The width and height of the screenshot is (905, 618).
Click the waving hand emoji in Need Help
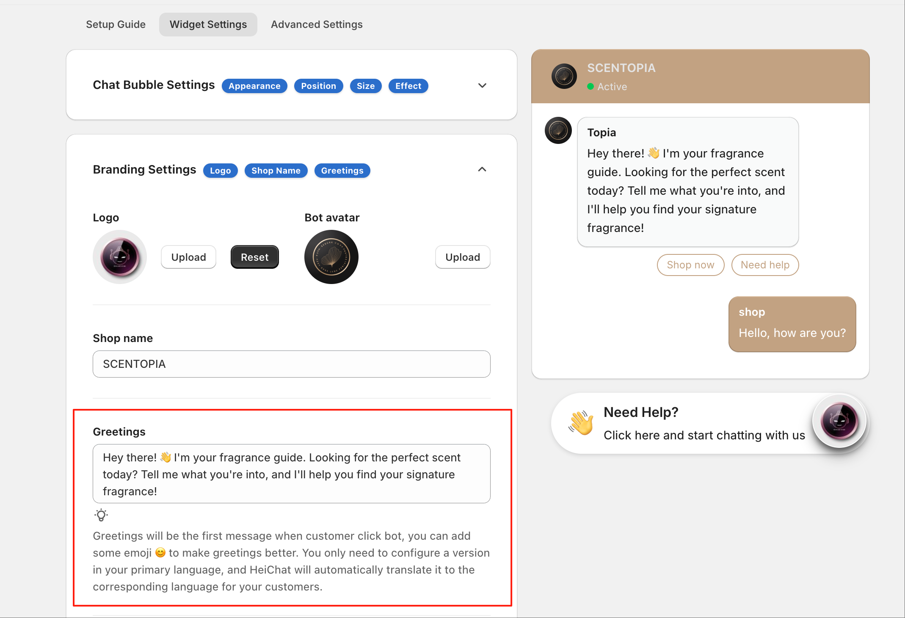tap(581, 423)
